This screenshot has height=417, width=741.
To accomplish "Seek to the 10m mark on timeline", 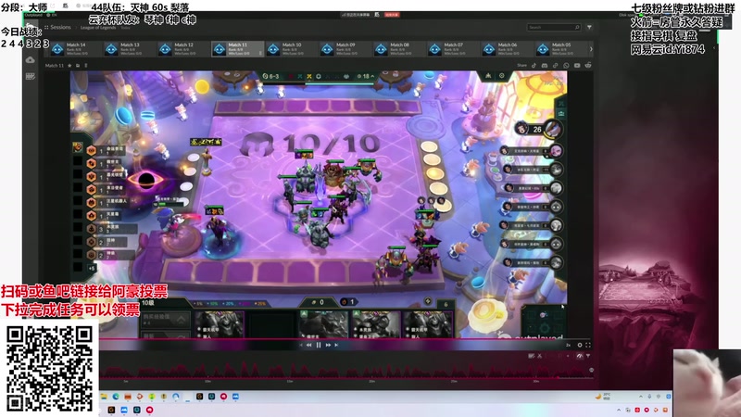I will click(x=207, y=381).
